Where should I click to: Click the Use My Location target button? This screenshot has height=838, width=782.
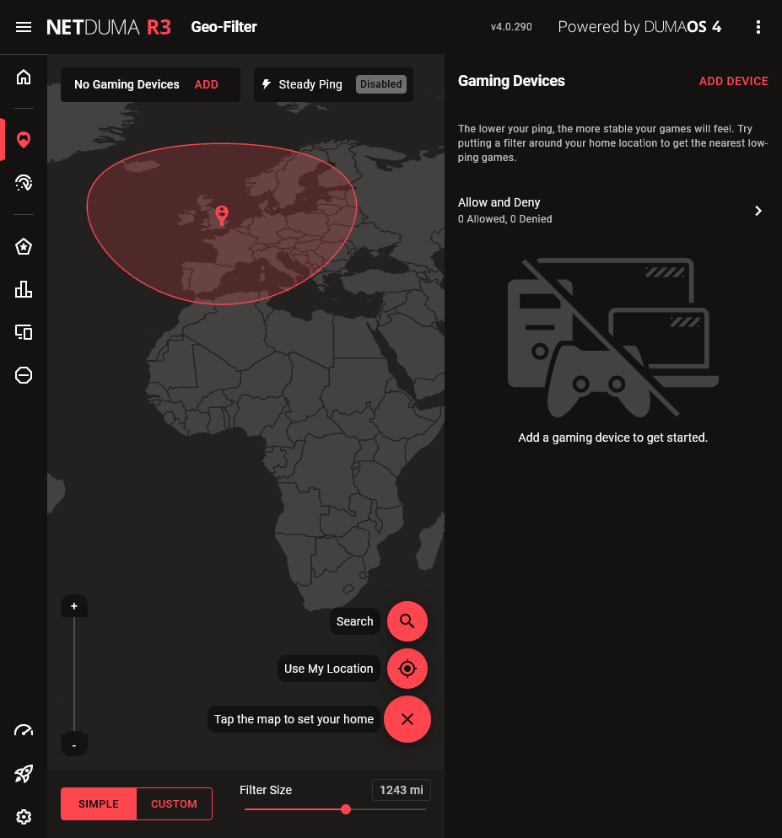point(407,669)
